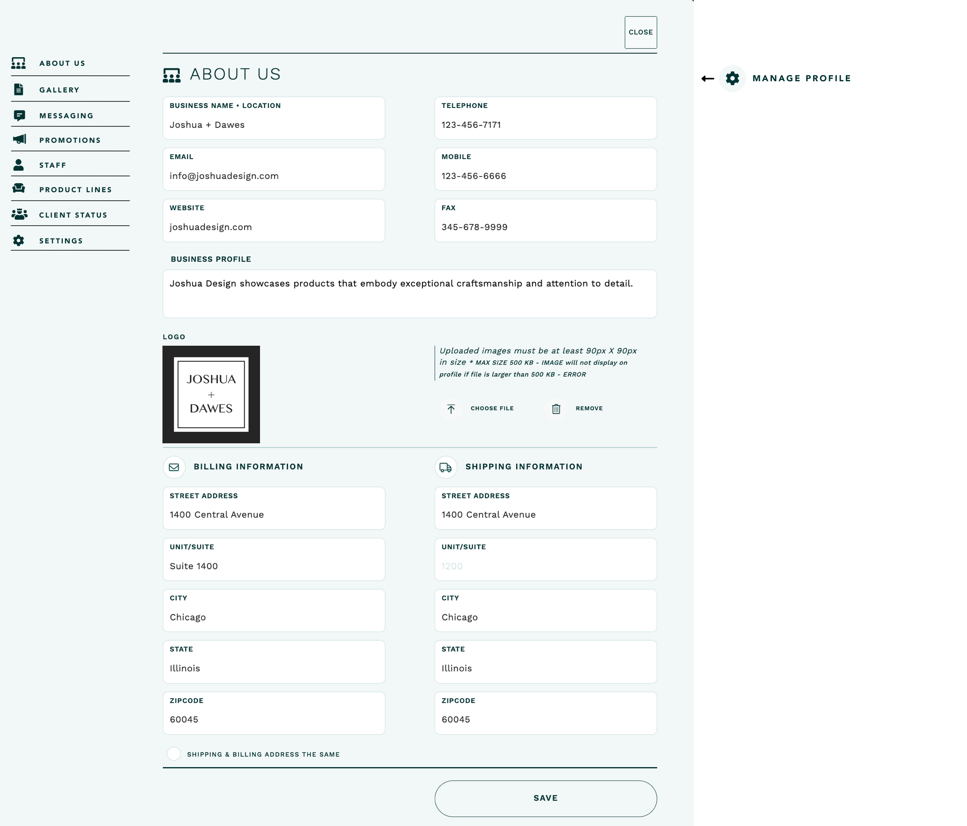Click the Remove link to delete the logo
The image size is (967, 826).
(x=590, y=408)
